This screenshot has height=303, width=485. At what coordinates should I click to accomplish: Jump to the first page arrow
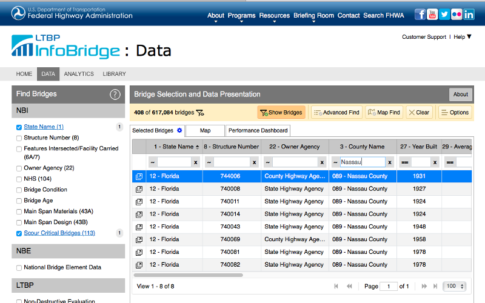(336, 286)
